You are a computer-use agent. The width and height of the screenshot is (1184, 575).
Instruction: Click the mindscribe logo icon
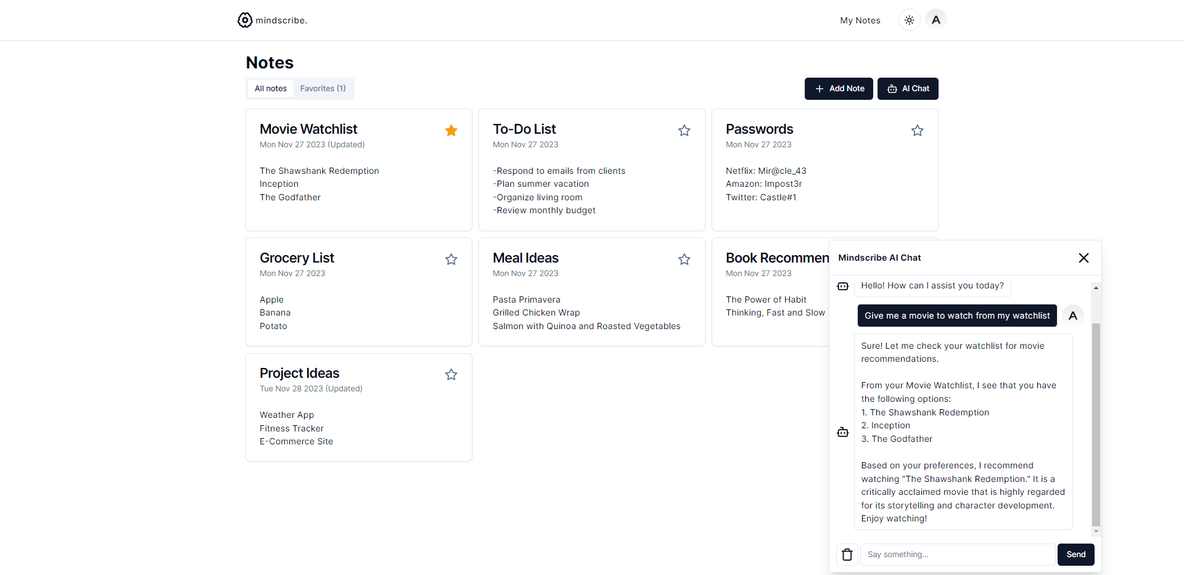(x=245, y=20)
